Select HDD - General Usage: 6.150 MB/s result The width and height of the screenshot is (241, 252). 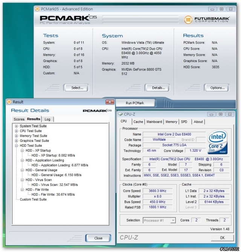(56, 175)
